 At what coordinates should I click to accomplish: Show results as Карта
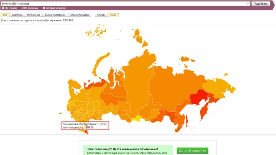pyautogui.click(x=113, y=15)
